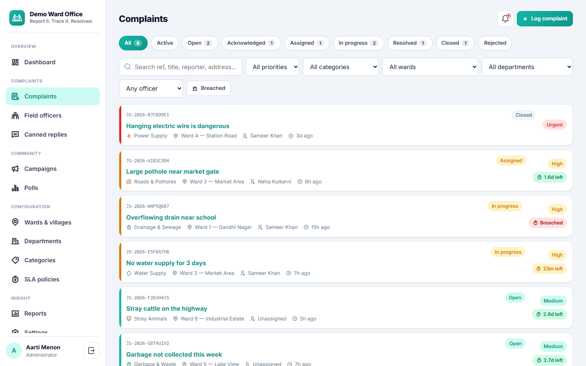Click the logout icon beside Aarti Menon

click(92, 351)
